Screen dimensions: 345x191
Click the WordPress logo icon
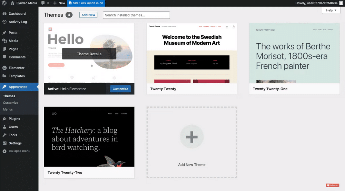click(x=4, y=3)
